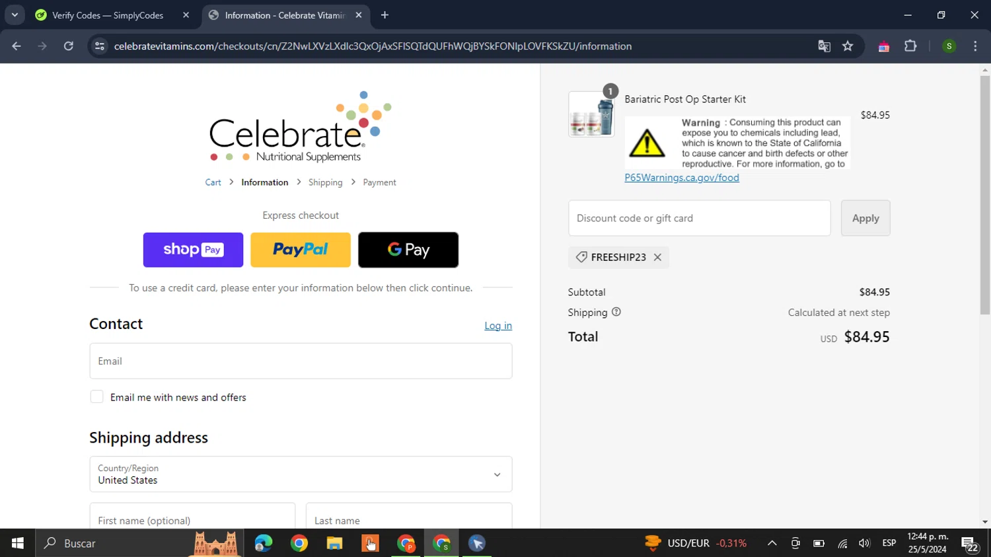991x557 pixels.
Task: Open the translate page icon
Action: point(824,46)
